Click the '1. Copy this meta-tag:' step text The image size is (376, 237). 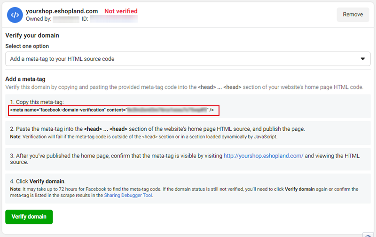[x=37, y=102]
